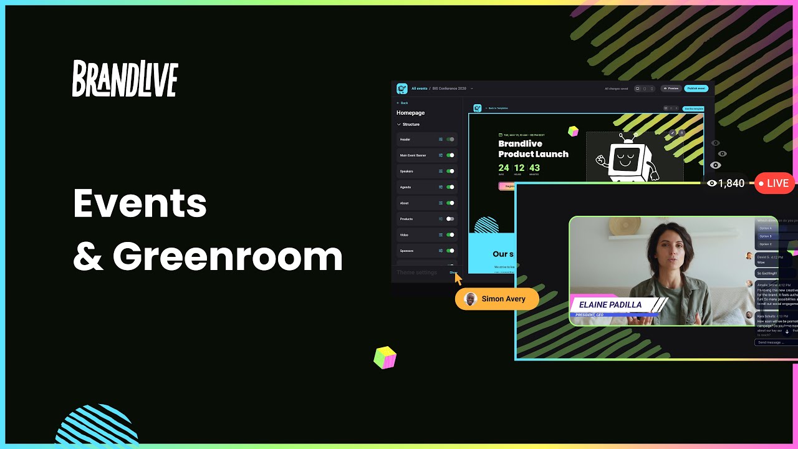Click the Brandlive app logo icon

tap(402, 89)
